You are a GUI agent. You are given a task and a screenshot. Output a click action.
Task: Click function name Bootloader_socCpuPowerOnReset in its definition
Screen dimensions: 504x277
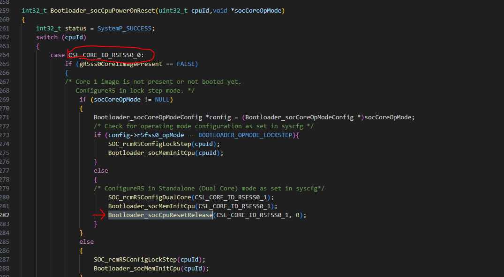(x=103, y=11)
